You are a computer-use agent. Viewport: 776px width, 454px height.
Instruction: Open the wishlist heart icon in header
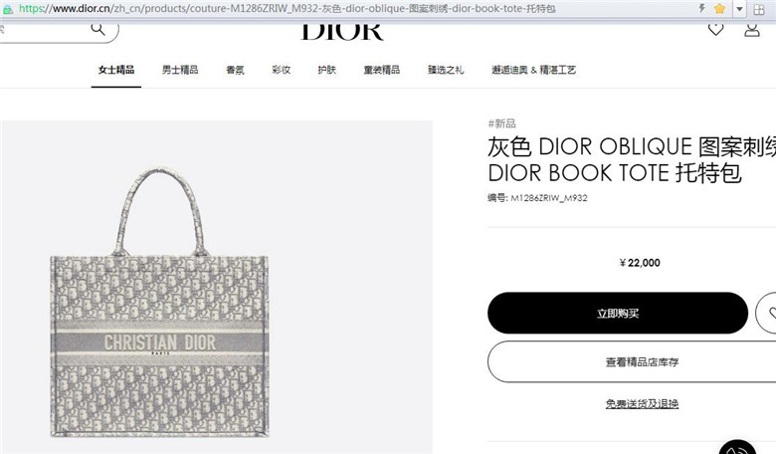click(715, 30)
